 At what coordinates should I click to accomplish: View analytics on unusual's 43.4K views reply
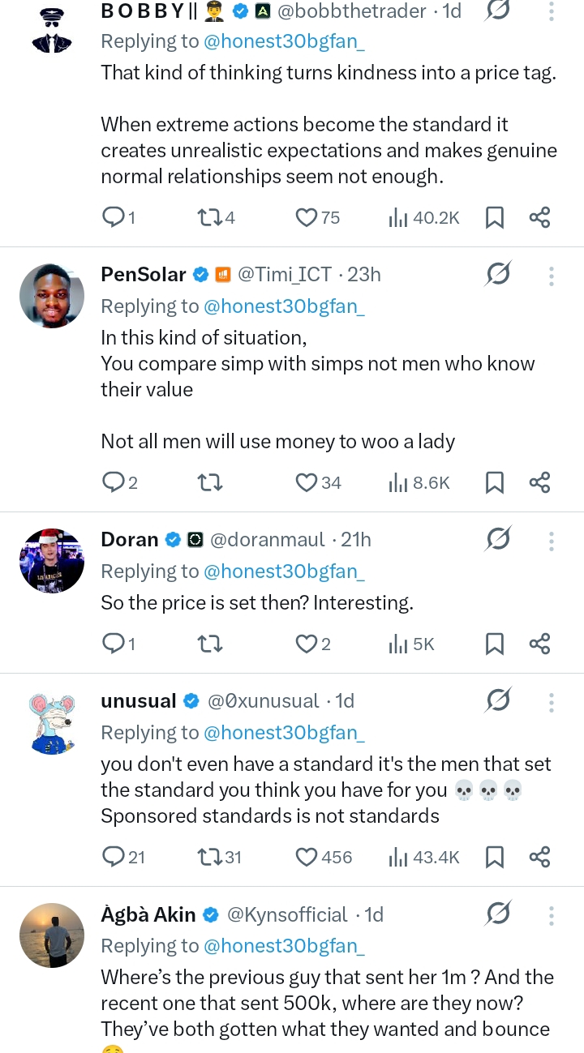click(398, 857)
